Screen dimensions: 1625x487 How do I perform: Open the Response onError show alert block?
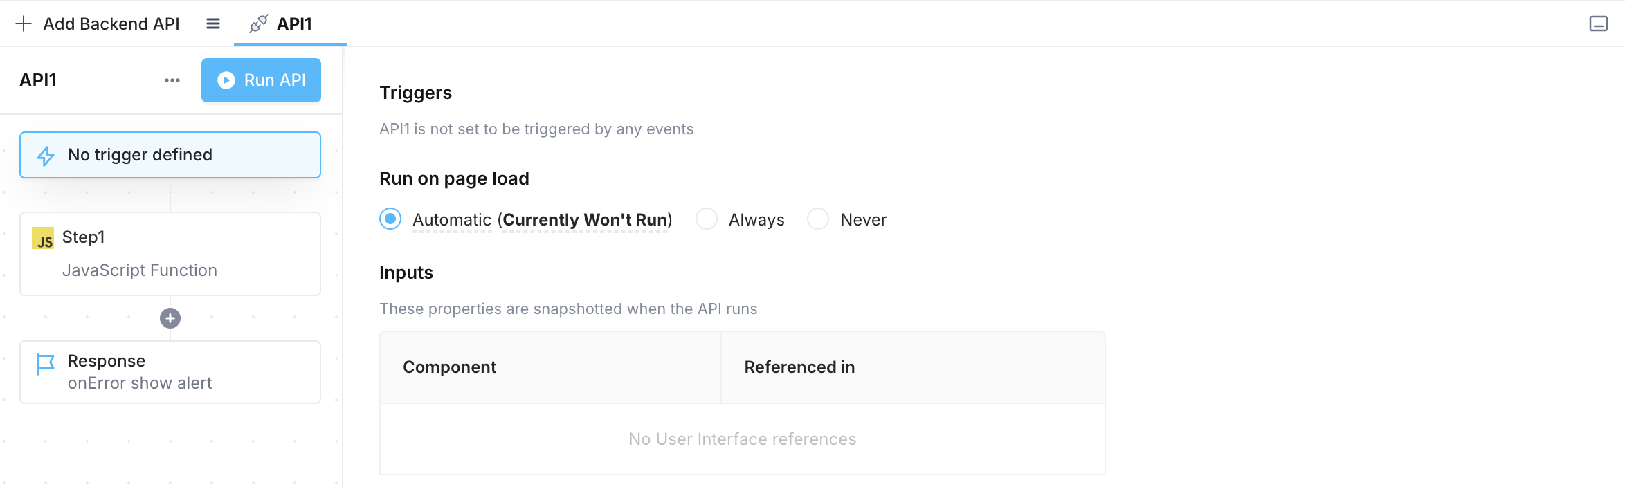click(x=170, y=372)
